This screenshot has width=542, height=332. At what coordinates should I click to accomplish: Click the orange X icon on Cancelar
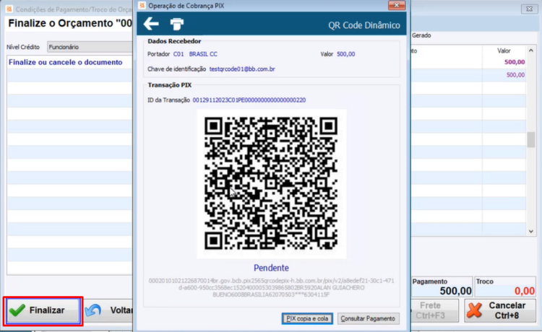(x=474, y=310)
